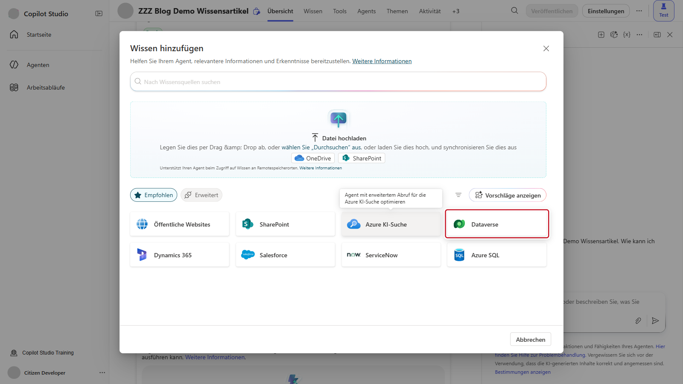Image resolution: width=683 pixels, height=384 pixels.
Task: Open Bestimmungen anzeigen link in test panel
Action: pos(522,372)
